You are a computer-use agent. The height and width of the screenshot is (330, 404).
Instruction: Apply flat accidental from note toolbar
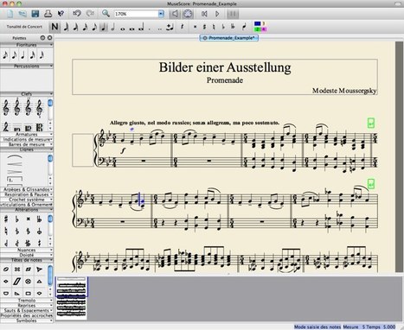coord(223,27)
